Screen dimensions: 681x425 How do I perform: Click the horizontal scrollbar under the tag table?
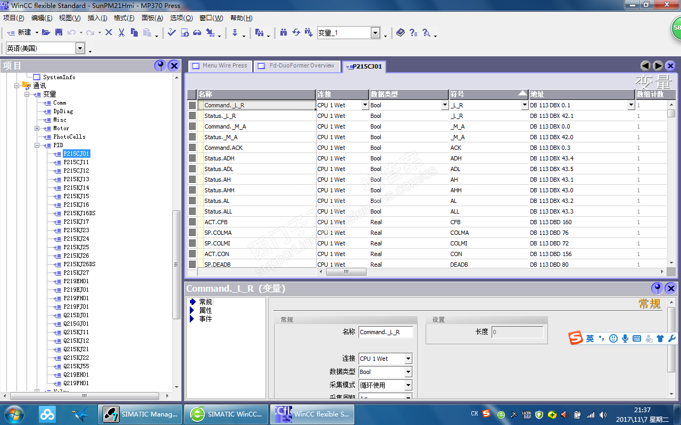click(x=346, y=271)
